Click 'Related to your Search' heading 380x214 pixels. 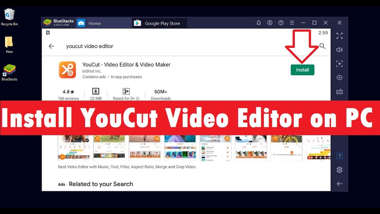[x=101, y=184]
